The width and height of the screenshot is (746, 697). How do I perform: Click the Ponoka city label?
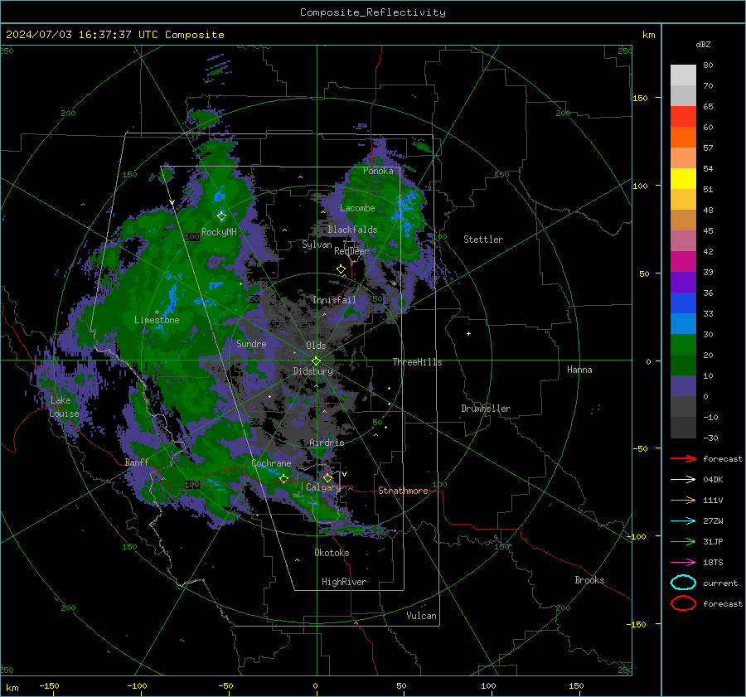pyautogui.click(x=378, y=171)
